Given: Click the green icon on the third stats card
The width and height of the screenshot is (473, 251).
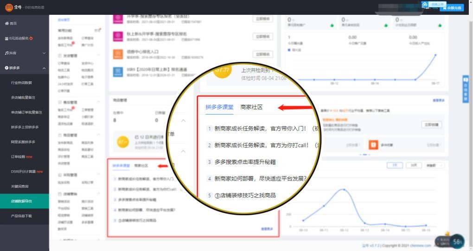Looking at the screenshot, I should (x=440, y=26).
